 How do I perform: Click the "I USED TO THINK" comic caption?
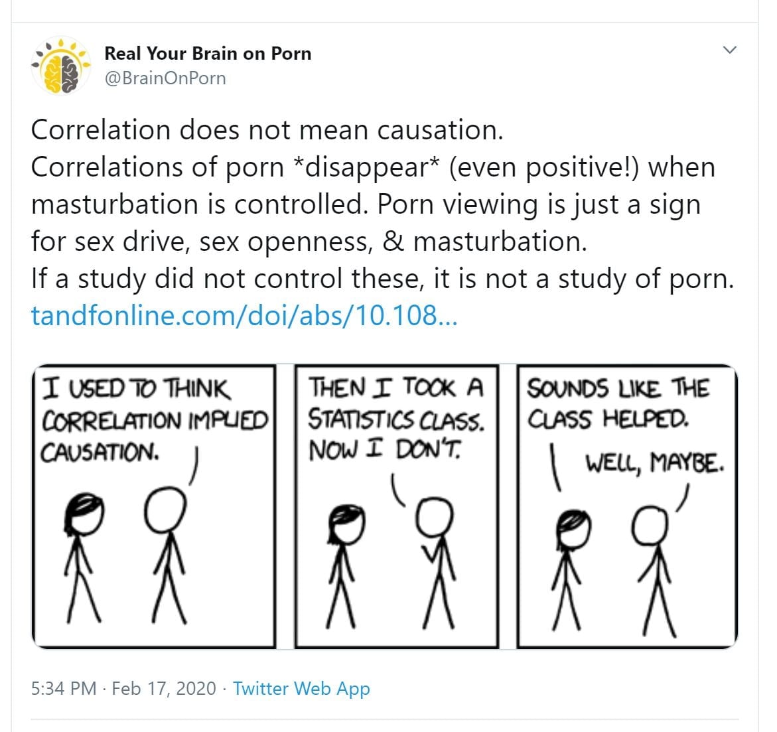[x=136, y=389]
